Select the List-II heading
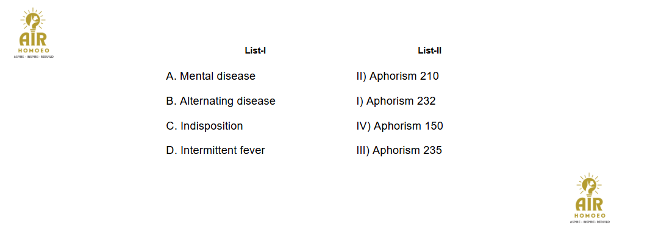650x230 pixels. [429, 51]
